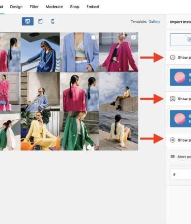Open the Shop tab
The width and height of the screenshot is (191, 224).
[x=74, y=7]
